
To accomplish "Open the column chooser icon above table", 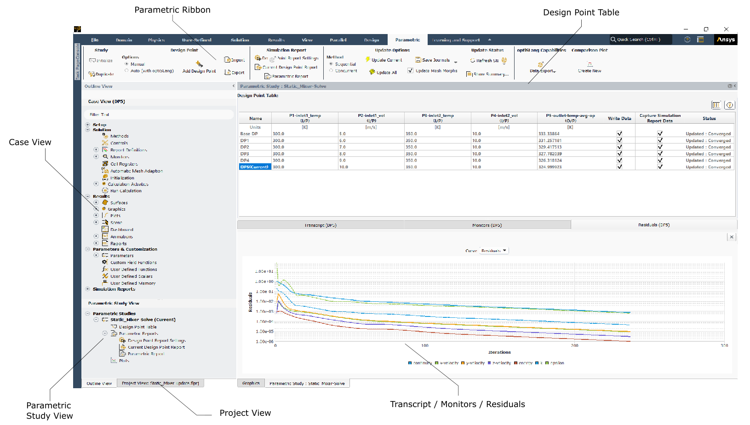I will [x=716, y=105].
